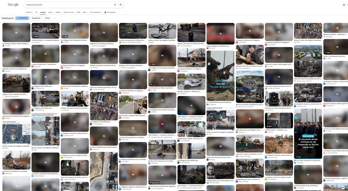Open the 'brujas de Bucha' Facebook video result
The image size is (348, 191).
[x=220, y=76]
